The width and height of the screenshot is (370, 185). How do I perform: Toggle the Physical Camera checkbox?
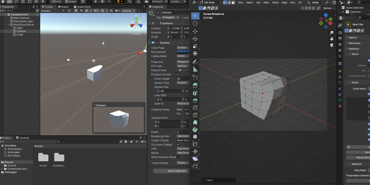point(178,74)
